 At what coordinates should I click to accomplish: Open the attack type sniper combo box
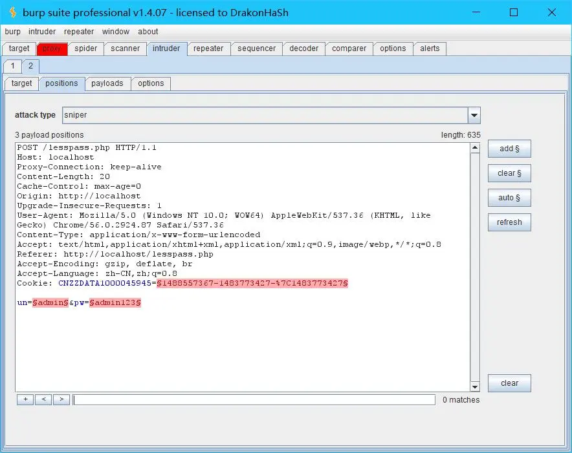271,115
